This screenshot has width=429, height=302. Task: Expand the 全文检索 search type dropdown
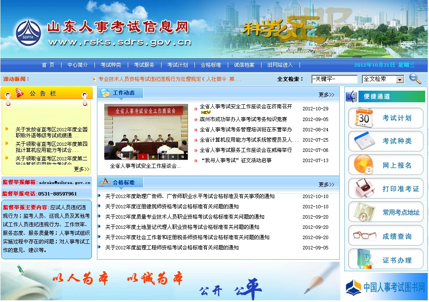[400, 80]
